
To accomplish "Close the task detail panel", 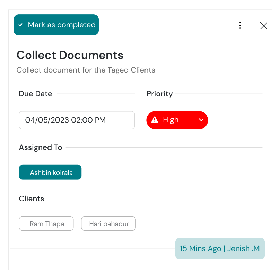I will (x=264, y=26).
